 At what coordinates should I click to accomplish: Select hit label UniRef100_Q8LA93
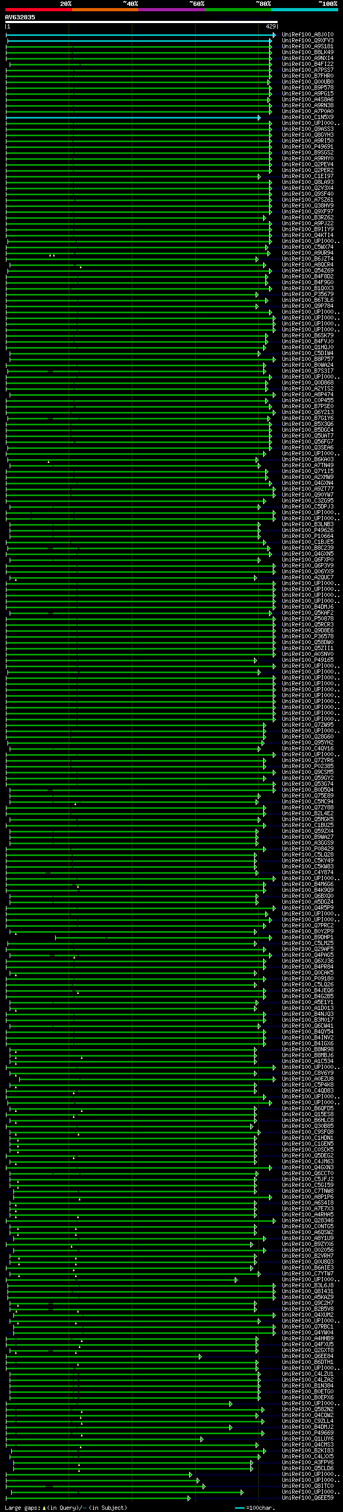point(308,182)
